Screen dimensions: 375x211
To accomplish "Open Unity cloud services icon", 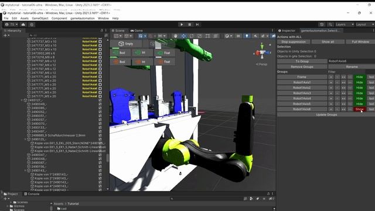I will [x=23, y=25].
